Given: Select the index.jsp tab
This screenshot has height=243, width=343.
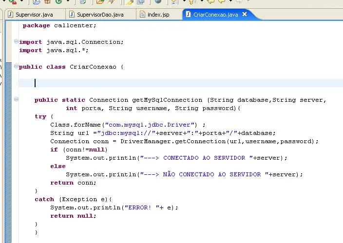Looking at the screenshot, I should point(158,15).
